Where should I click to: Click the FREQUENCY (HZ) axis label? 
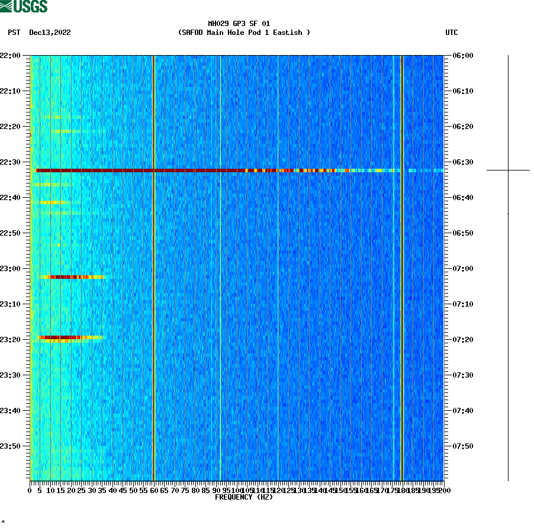point(244,497)
